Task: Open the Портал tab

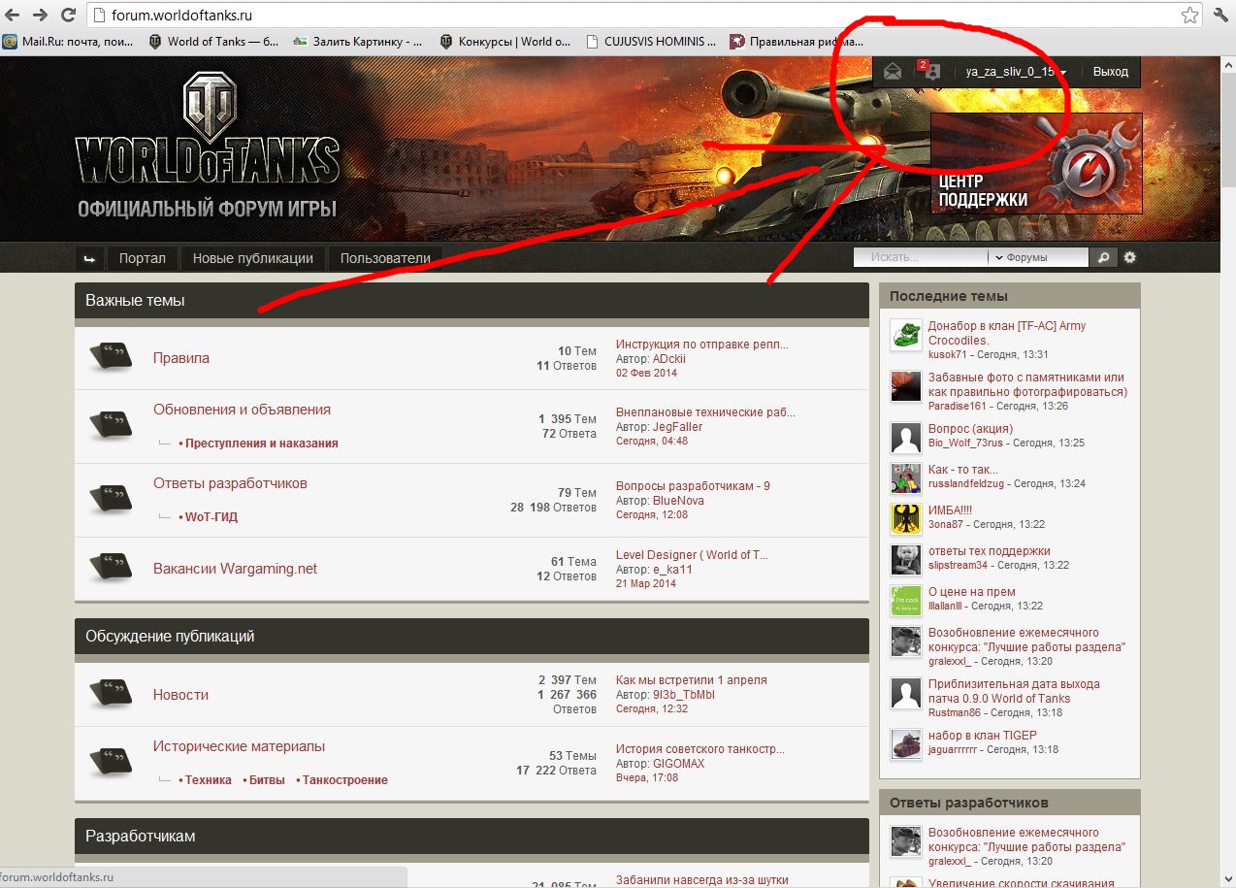Action: [x=143, y=258]
